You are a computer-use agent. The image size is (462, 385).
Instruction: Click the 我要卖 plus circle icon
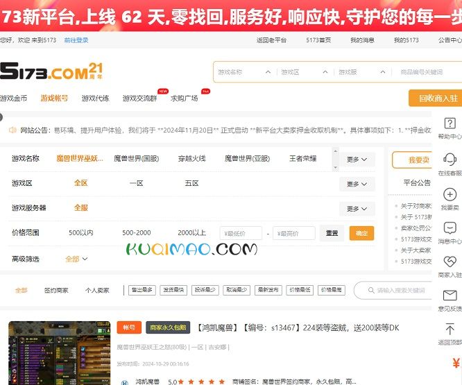450,194
